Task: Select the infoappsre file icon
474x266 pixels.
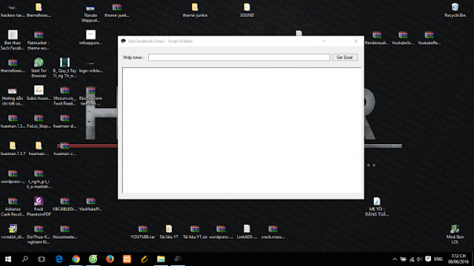Action: 90,38
